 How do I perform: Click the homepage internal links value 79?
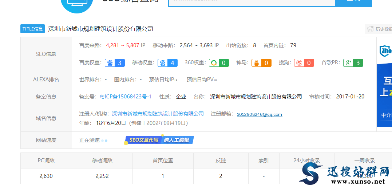pos(293,45)
